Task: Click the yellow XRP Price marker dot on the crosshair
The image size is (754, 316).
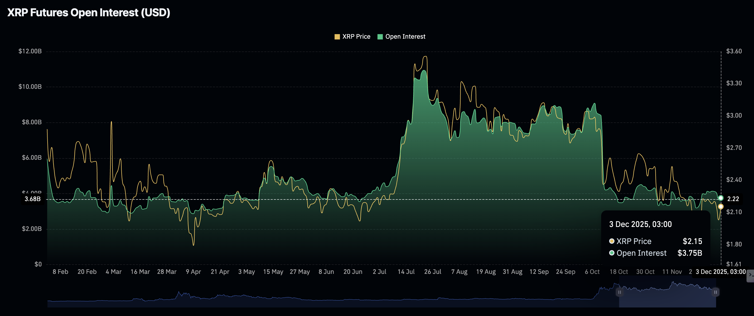Action: [x=721, y=207]
